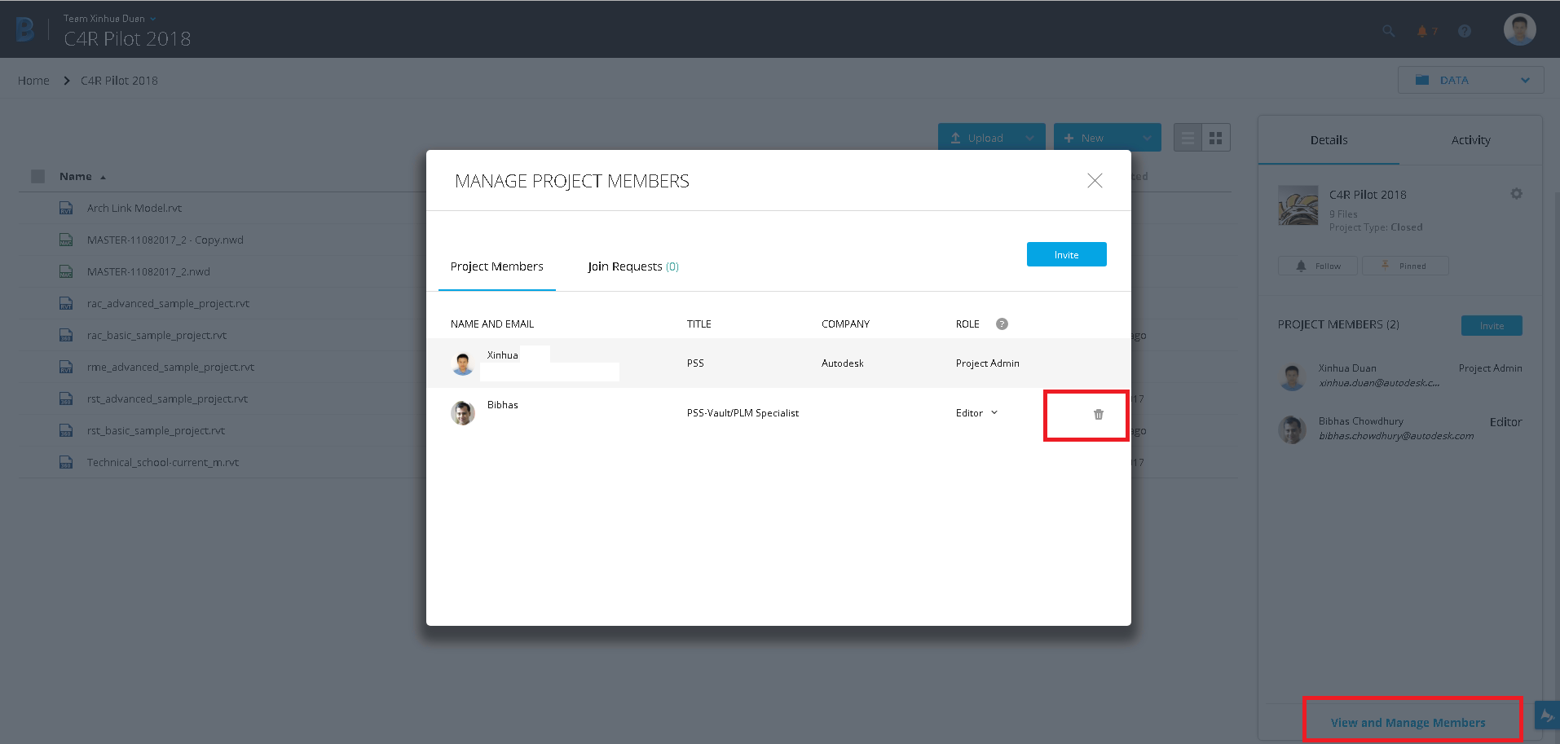Open rac_basic_sample_project.rvt file
Screen dimensions: 1560x744
click(x=156, y=334)
